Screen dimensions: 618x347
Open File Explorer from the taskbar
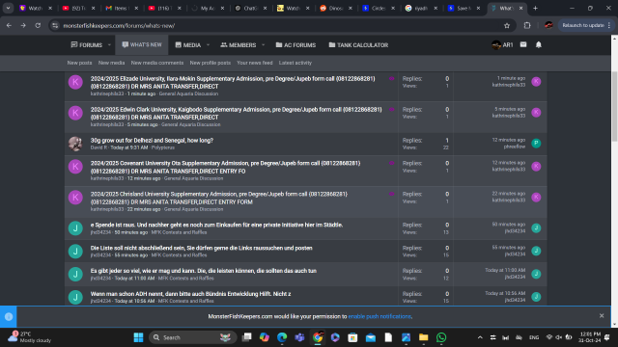pos(423,337)
